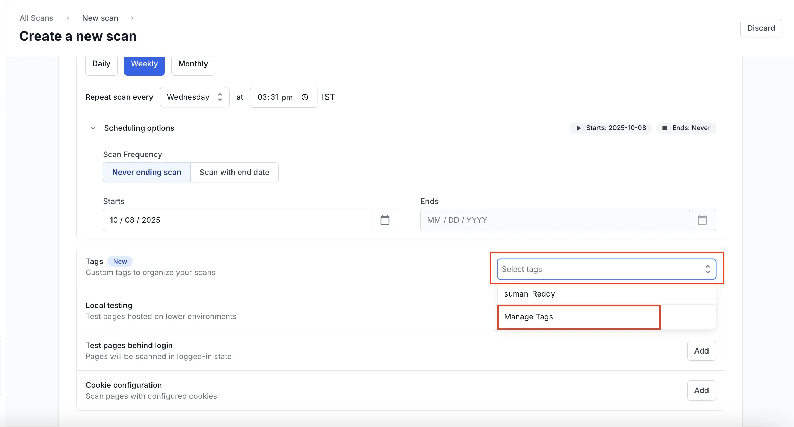The width and height of the screenshot is (794, 427).
Task: Open Manage Tags menu entry
Action: click(x=528, y=317)
